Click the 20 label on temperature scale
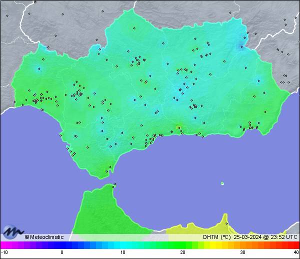 182,252
